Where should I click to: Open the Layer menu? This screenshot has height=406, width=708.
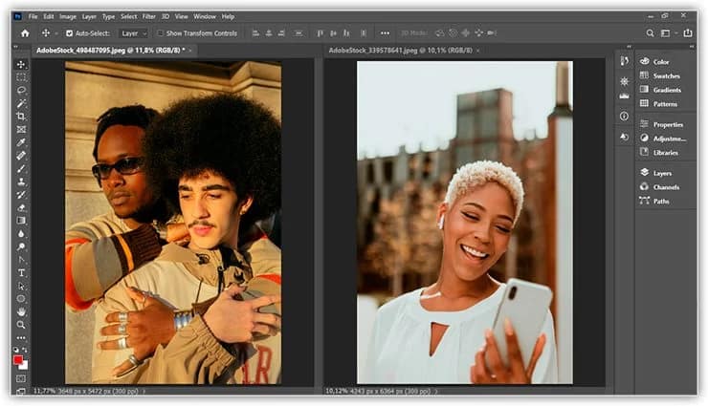[x=89, y=16]
